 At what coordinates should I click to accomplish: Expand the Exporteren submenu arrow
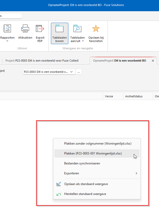tap(136, 173)
